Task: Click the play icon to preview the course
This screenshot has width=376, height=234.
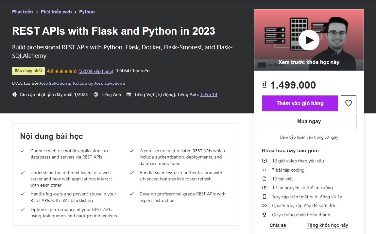Action: (309, 40)
